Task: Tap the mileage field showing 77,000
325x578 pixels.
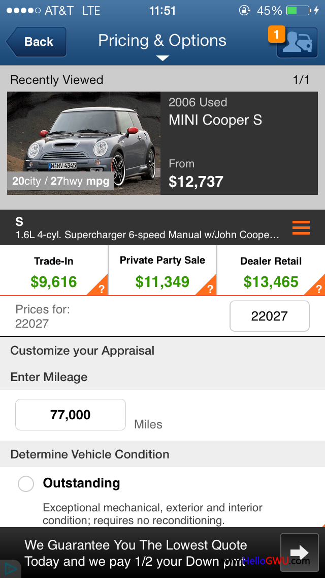Action: pos(70,415)
